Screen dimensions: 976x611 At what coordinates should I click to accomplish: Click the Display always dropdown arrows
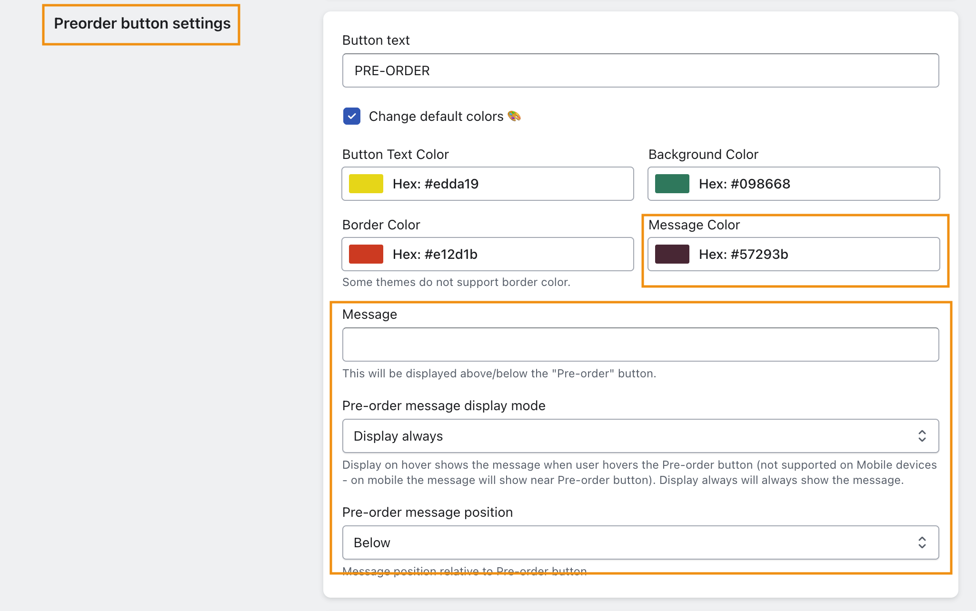pyautogui.click(x=922, y=436)
